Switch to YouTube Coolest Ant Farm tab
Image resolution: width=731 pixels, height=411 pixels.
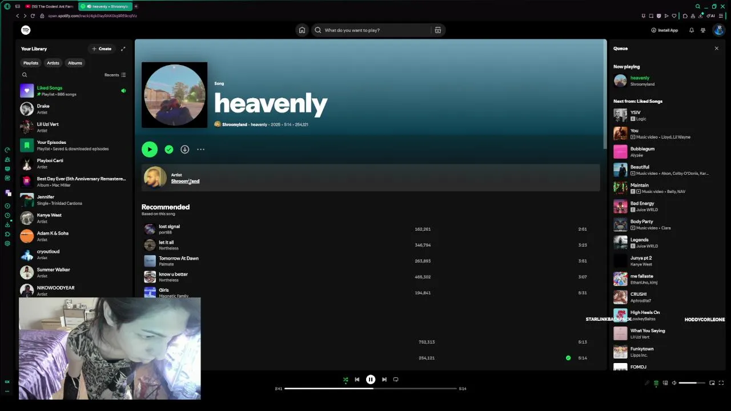[x=49, y=6]
